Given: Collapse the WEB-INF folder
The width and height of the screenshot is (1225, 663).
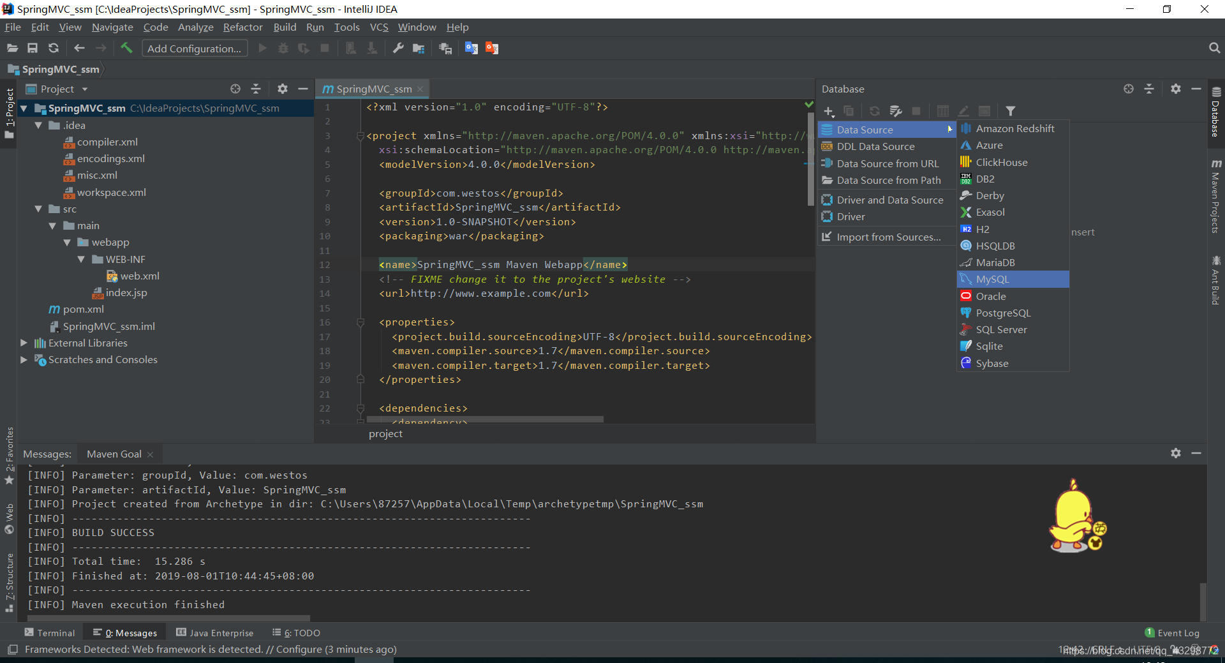Looking at the screenshot, I should [x=81, y=260].
